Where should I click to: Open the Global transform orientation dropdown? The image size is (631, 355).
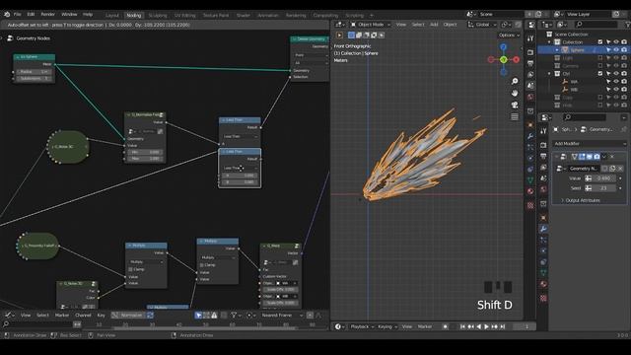[x=482, y=25]
